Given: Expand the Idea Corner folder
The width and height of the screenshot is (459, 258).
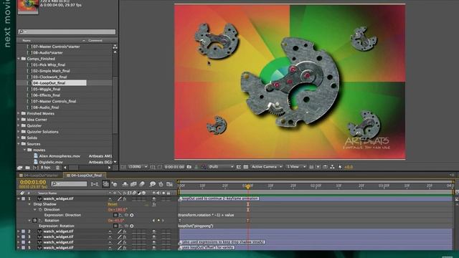Looking at the screenshot, I should pos(19,120).
